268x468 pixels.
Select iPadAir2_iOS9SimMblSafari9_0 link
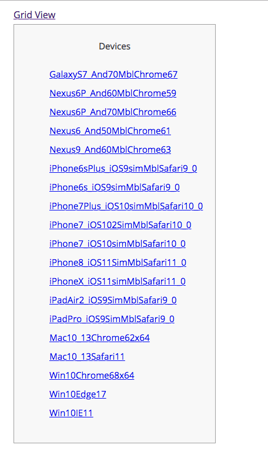tap(113, 300)
